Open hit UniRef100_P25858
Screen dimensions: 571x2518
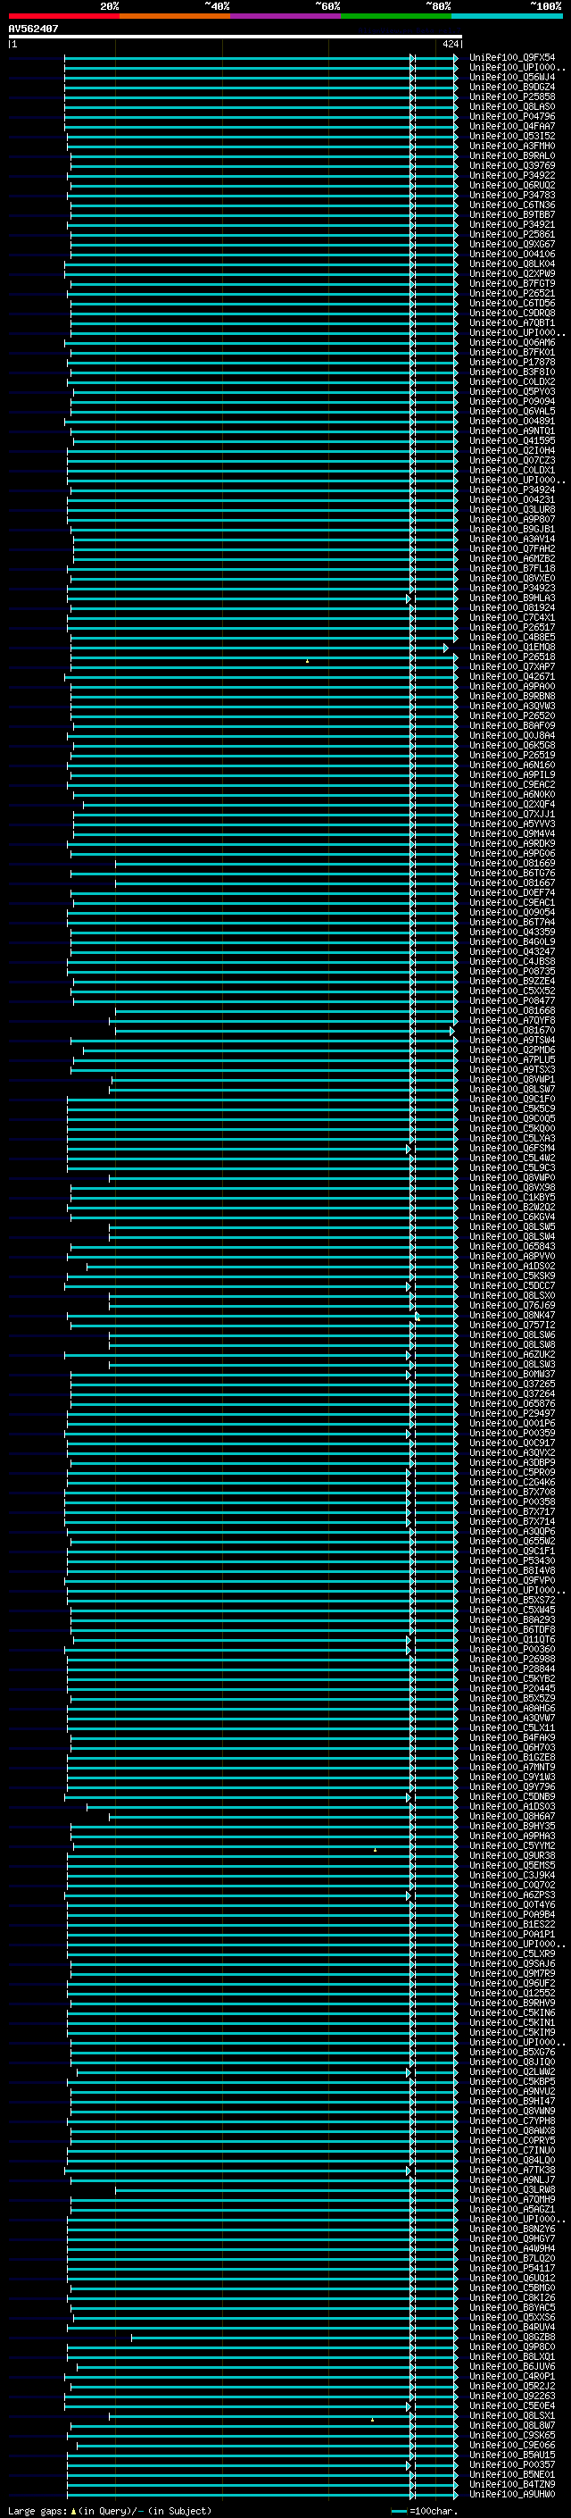pyautogui.click(x=512, y=96)
